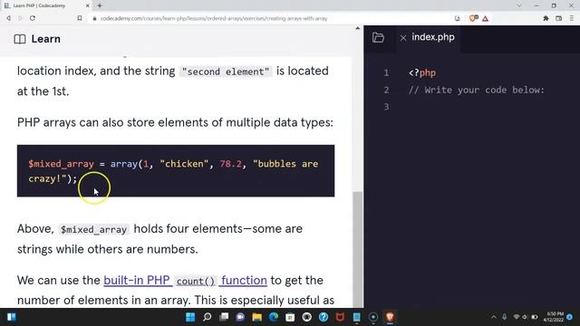Click the inline $mixed_array code text
The width and height of the screenshot is (580, 326).
93,229
